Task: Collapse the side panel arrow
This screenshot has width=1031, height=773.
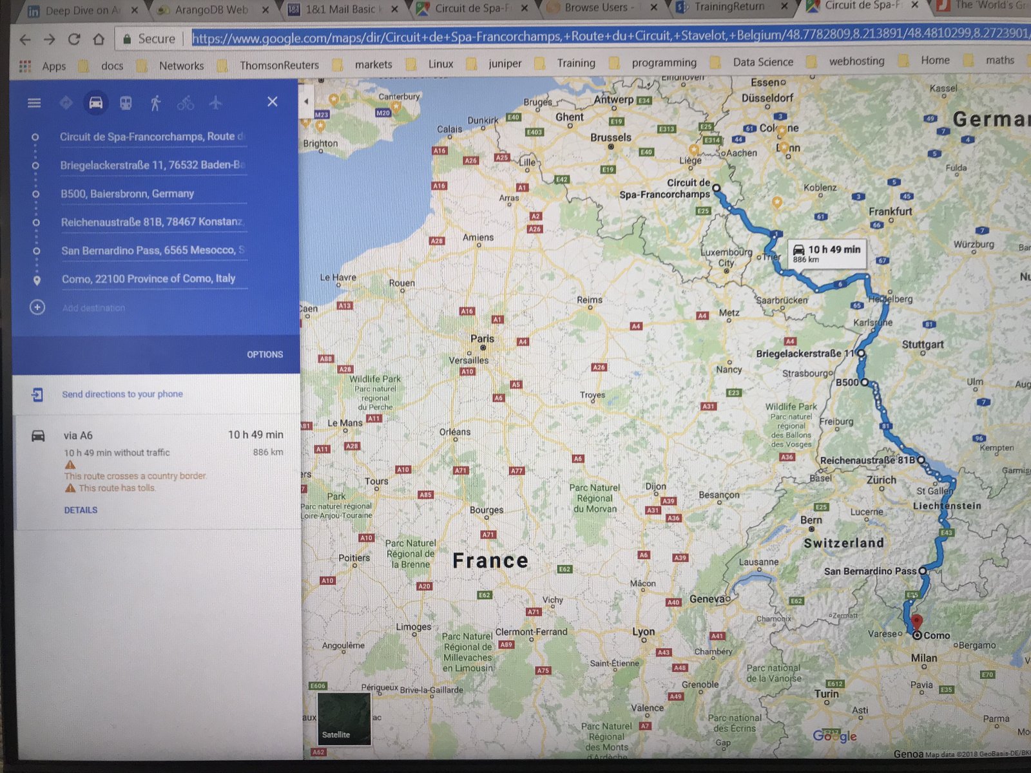Action: tap(306, 101)
